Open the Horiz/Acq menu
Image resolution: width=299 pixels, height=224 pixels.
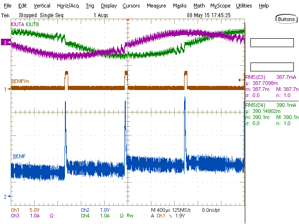[68, 6]
